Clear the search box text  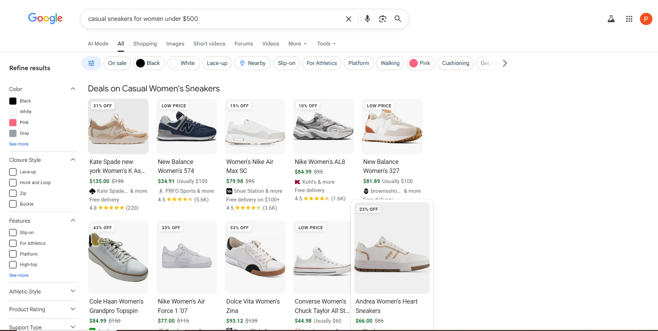[x=349, y=19]
